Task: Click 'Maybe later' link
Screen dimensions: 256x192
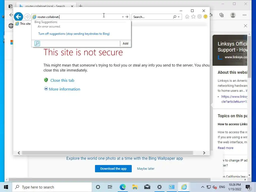Action: [x=146, y=168]
